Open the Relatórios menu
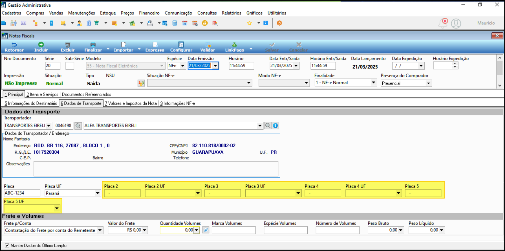 (x=231, y=13)
